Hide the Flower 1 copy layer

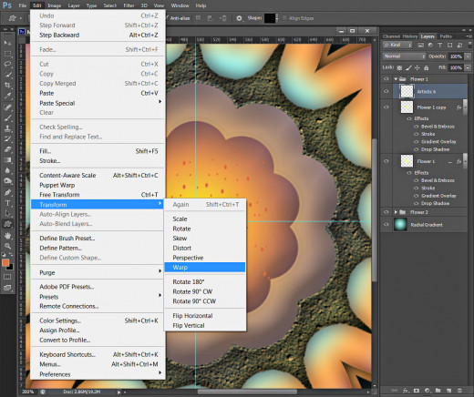(386, 107)
